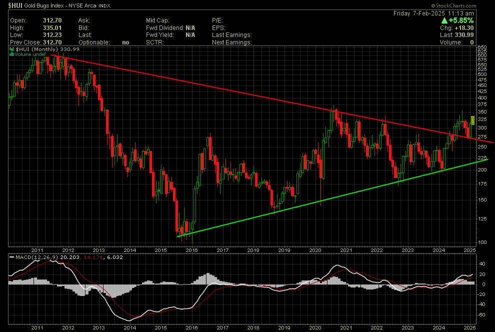The height and width of the screenshot is (332, 495).
Task: Click the 'Volume undef' legend text
Action: pyautogui.click(x=30, y=54)
